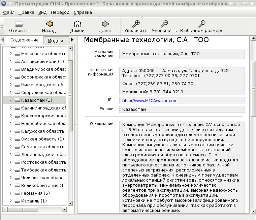The image size is (256, 220).
Task: Expand the Казахстан (1) node
Action: (x=10, y=100)
